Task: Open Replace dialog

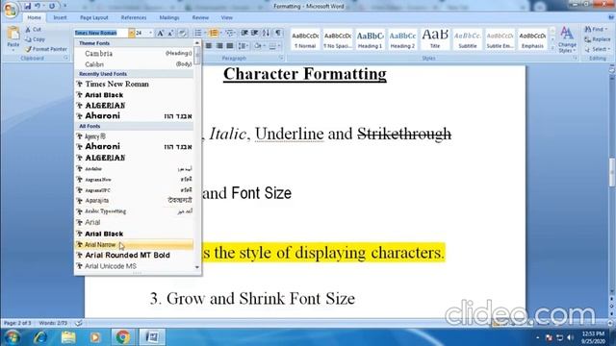Action: [x=598, y=39]
